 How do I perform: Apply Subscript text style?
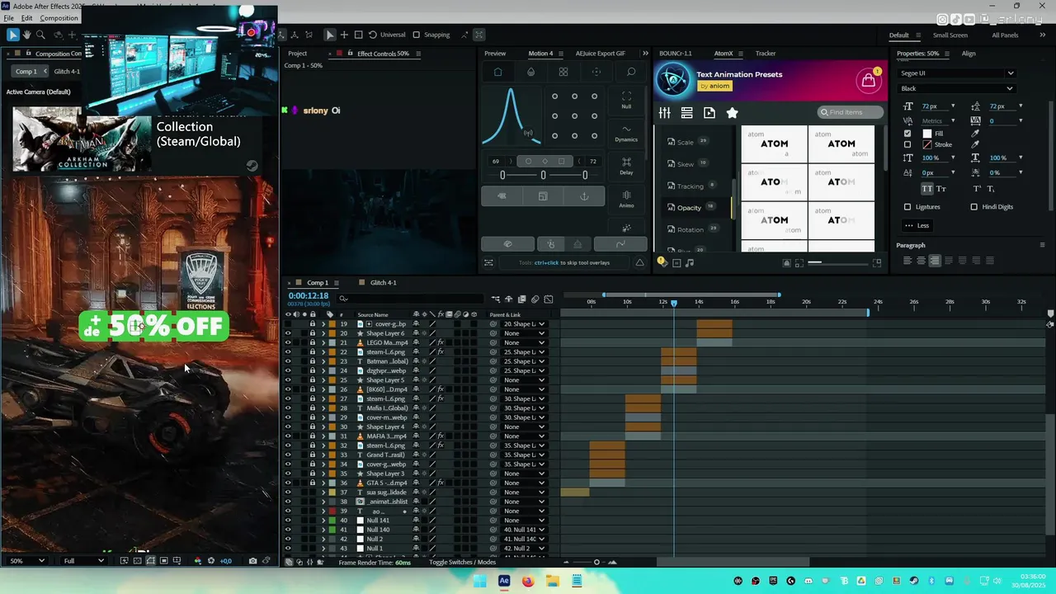991,189
